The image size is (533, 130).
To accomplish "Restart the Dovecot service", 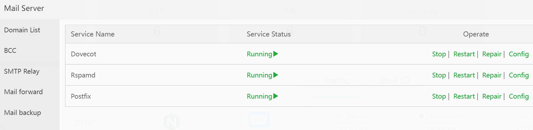I will coord(464,54).
